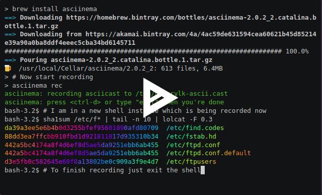Open the akamai.bintray.com download URL

click(x=160, y=38)
